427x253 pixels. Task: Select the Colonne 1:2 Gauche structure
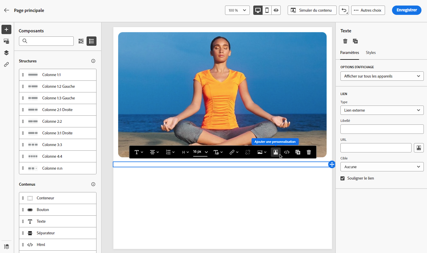pos(58,87)
